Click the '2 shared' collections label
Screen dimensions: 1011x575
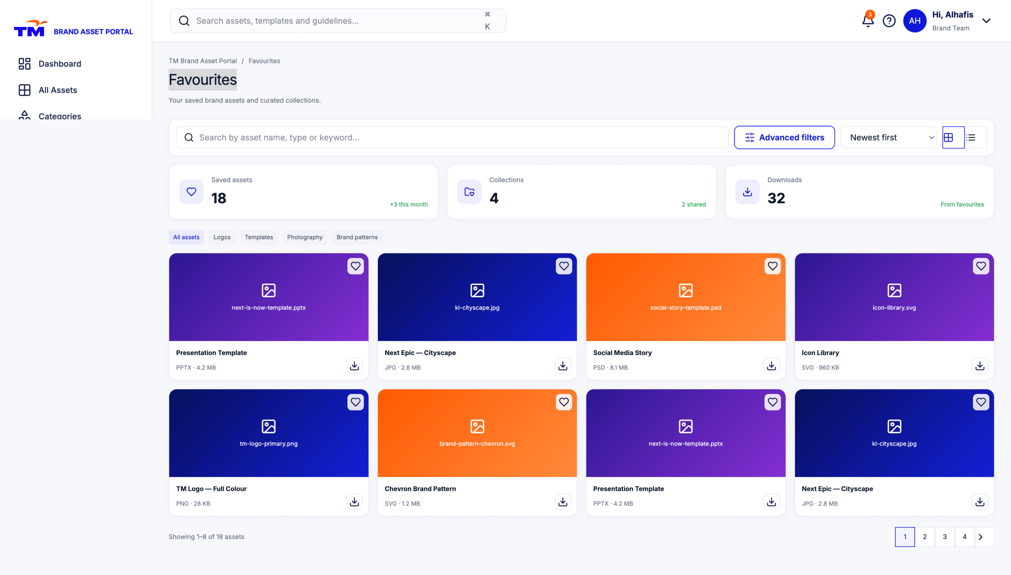coord(693,204)
